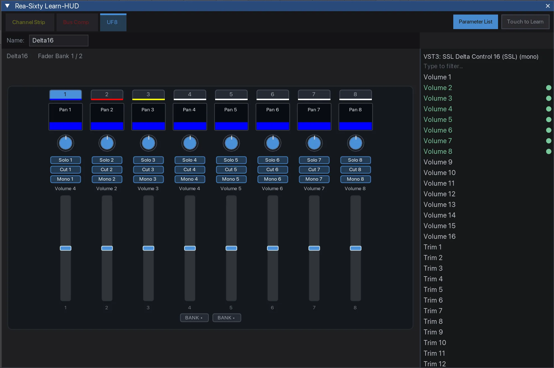Viewport: 554px width, 368px height.
Task: Click the Fader Bank 1 / 2 label
Action: pyautogui.click(x=60, y=56)
